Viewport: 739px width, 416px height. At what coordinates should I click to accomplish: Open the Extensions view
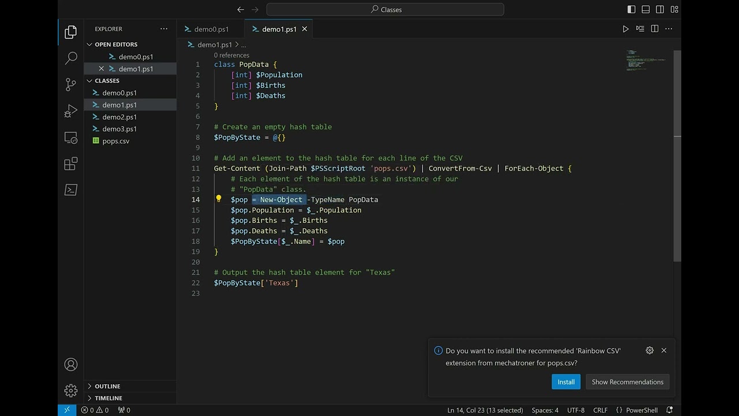70,164
